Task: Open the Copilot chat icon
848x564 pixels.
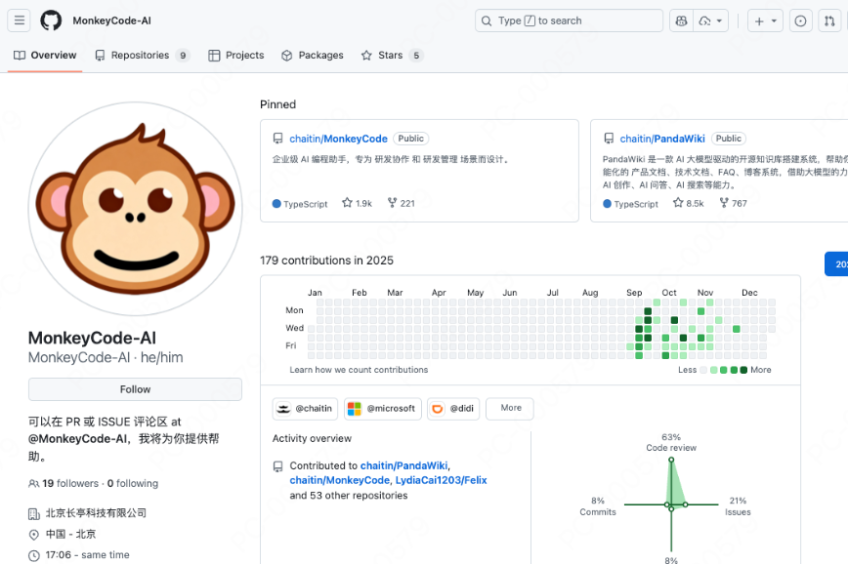Action: [682, 20]
